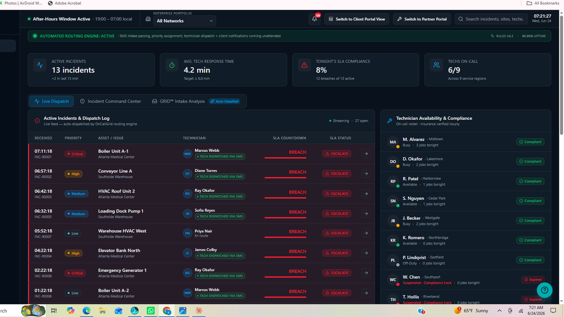Open incident INC-90005 details arrow
The image size is (564, 317).
pyautogui.click(x=366, y=213)
